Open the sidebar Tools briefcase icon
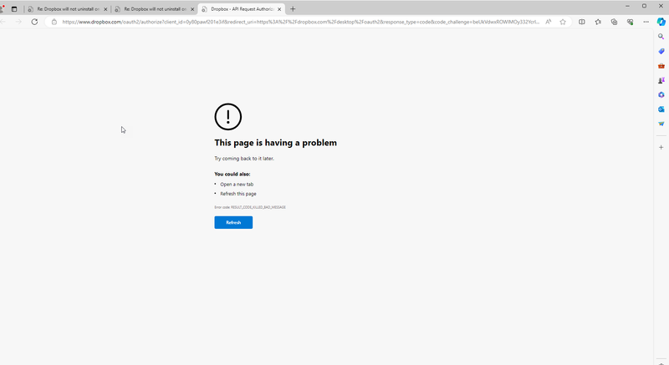The width and height of the screenshot is (669, 365). pyautogui.click(x=661, y=66)
